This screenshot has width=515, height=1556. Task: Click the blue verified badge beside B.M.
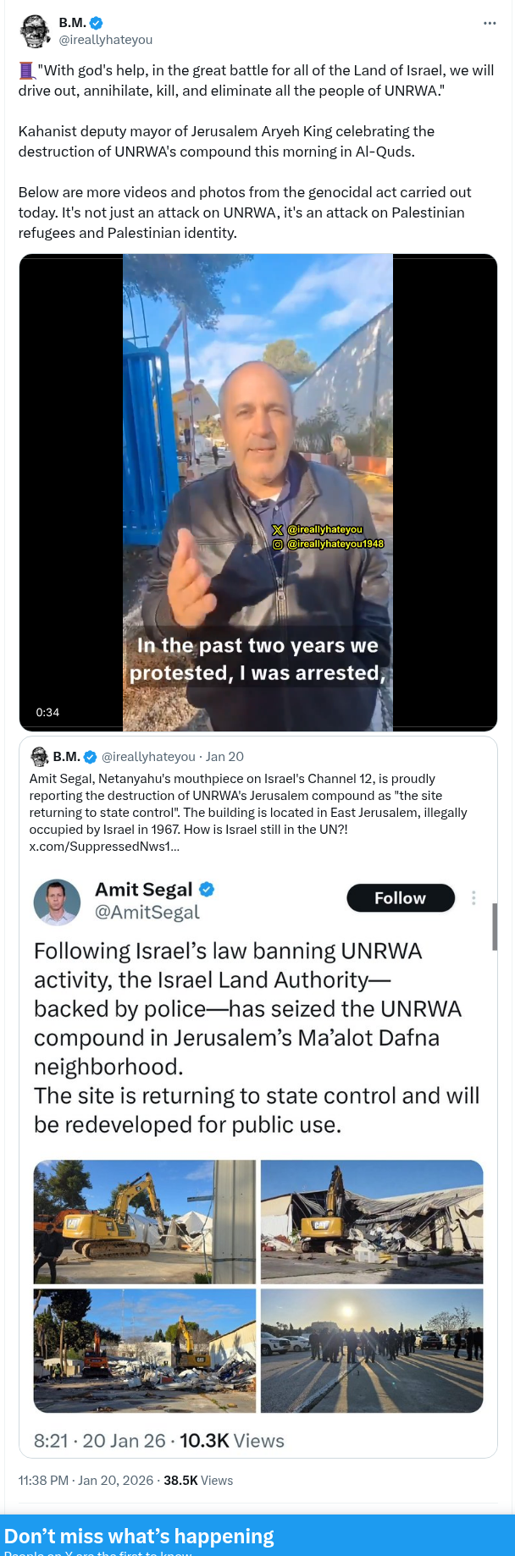point(97,24)
